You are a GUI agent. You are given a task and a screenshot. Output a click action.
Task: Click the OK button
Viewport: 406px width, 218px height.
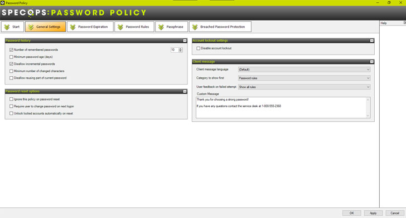click(351, 213)
